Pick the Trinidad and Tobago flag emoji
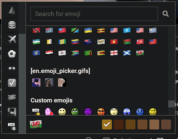178x139 pixels. point(36,30)
